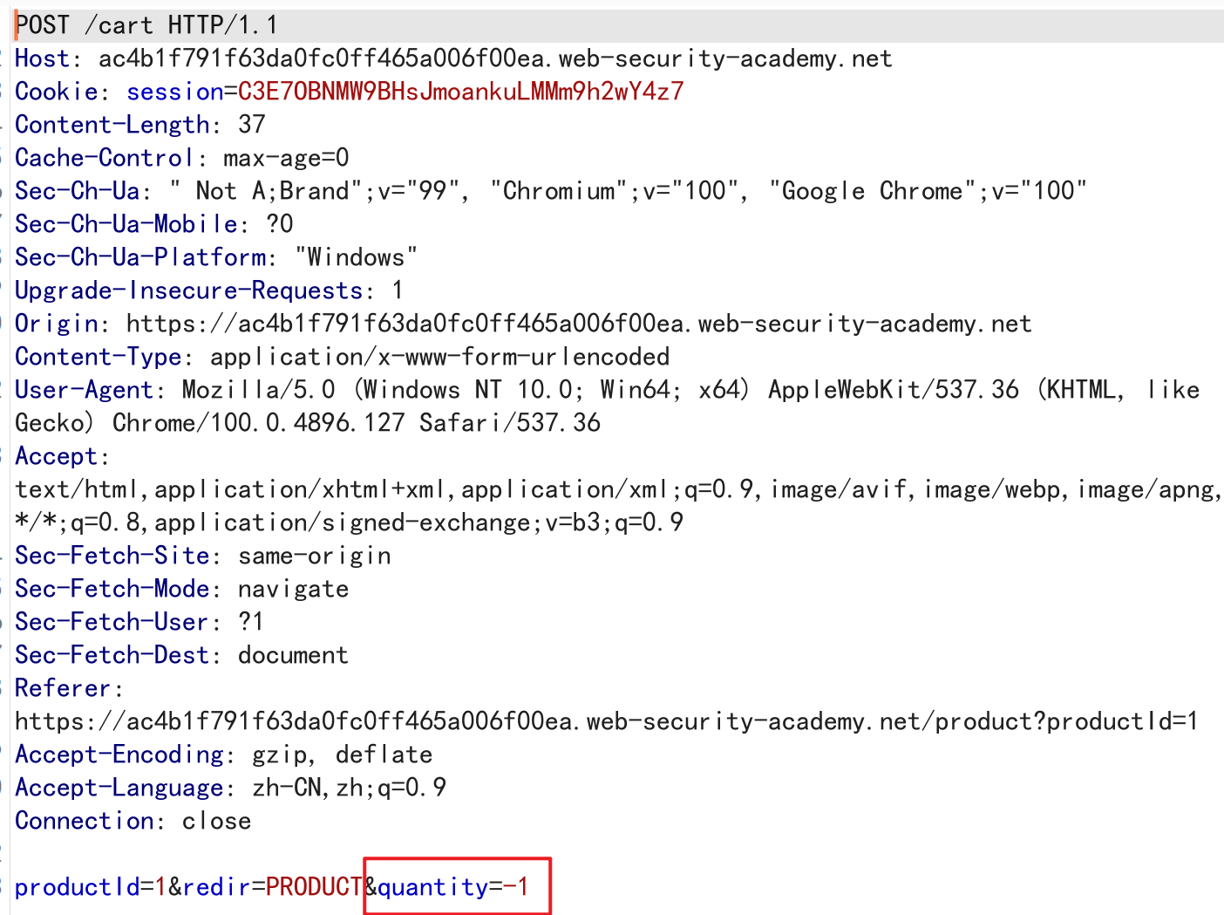Screen dimensions: 1224x915
Task: Click the Chrome/100.0.4896.127 Safari/537.36 text
Action: (356, 423)
